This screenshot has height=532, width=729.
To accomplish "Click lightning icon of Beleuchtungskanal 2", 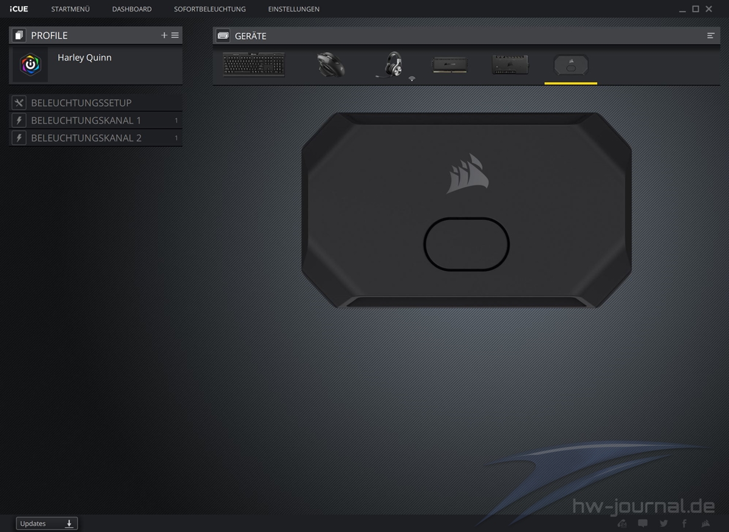I will click(x=19, y=138).
